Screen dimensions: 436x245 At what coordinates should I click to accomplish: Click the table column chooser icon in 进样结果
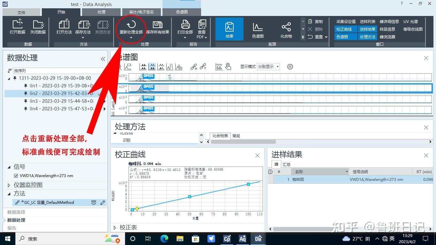tap(271, 172)
